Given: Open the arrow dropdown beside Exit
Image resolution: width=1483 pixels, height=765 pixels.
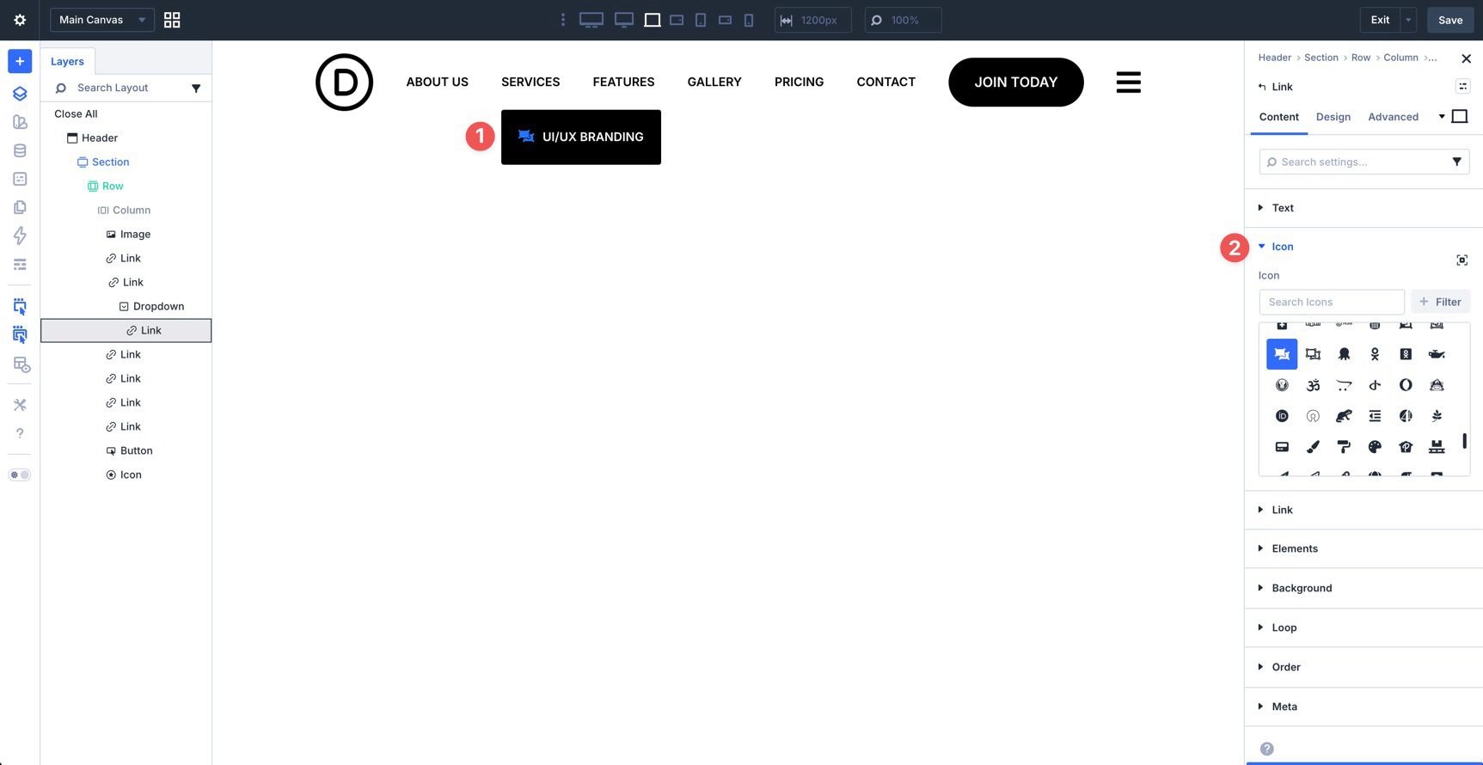Looking at the screenshot, I should click(1408, 20).
